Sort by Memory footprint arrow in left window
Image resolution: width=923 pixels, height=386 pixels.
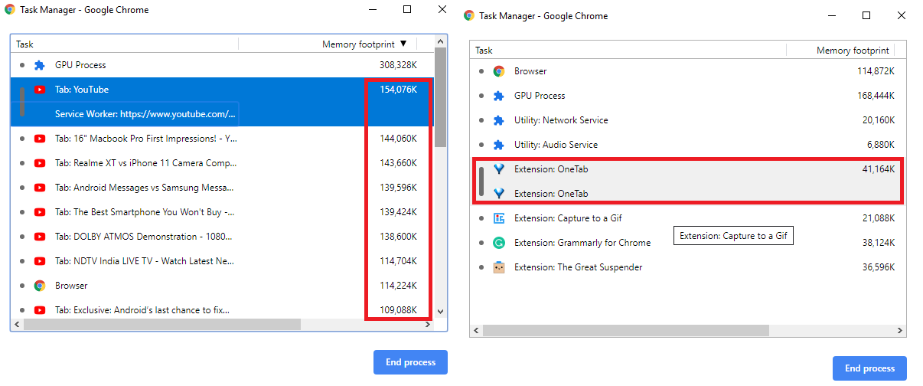tap(403, 44)
